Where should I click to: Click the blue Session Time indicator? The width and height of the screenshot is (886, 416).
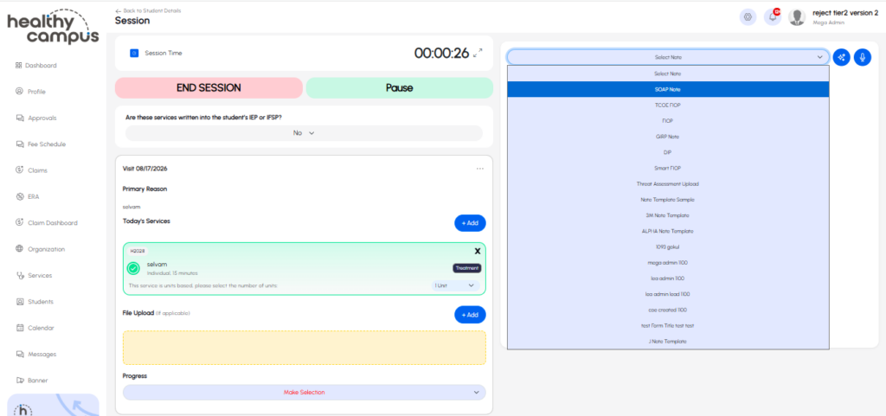tap(134, 53)
